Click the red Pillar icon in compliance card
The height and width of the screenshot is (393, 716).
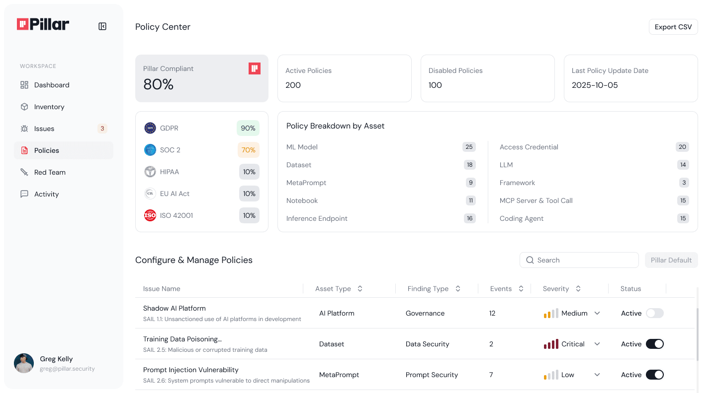point(255,68)
